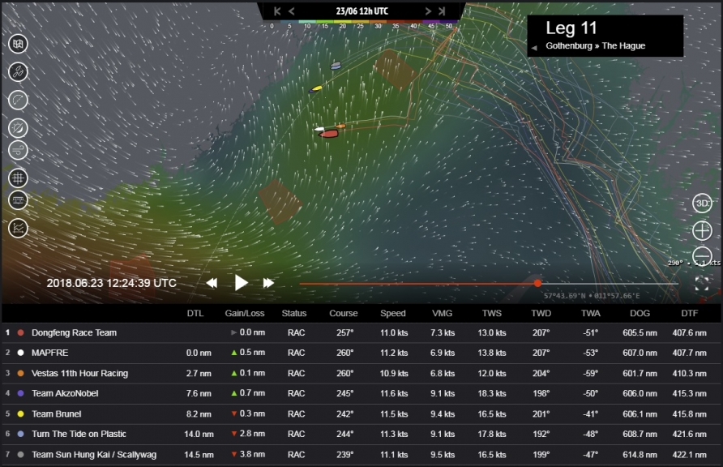
Task: Zoom in on the map
Action: click(x=702, y=230)
